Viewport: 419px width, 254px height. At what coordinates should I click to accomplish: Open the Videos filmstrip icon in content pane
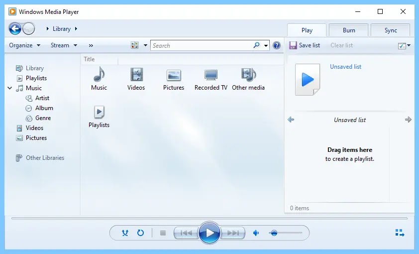tap(136, 74)
